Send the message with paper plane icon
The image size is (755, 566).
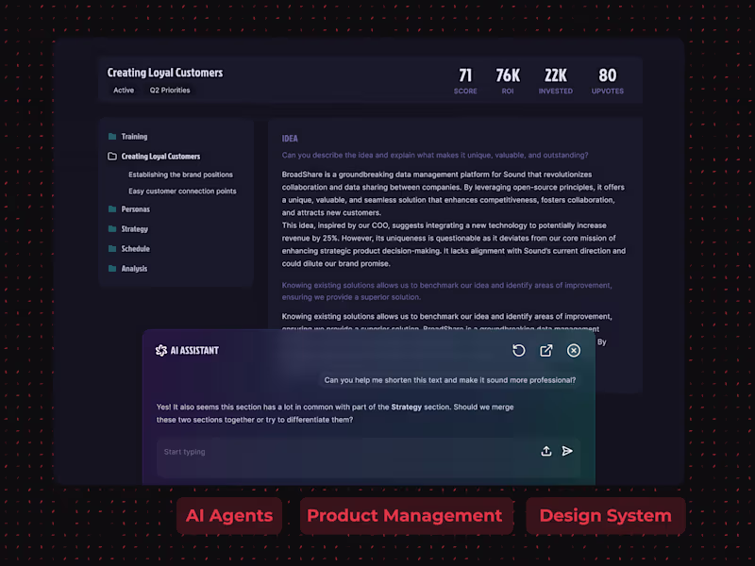[567, 451]
